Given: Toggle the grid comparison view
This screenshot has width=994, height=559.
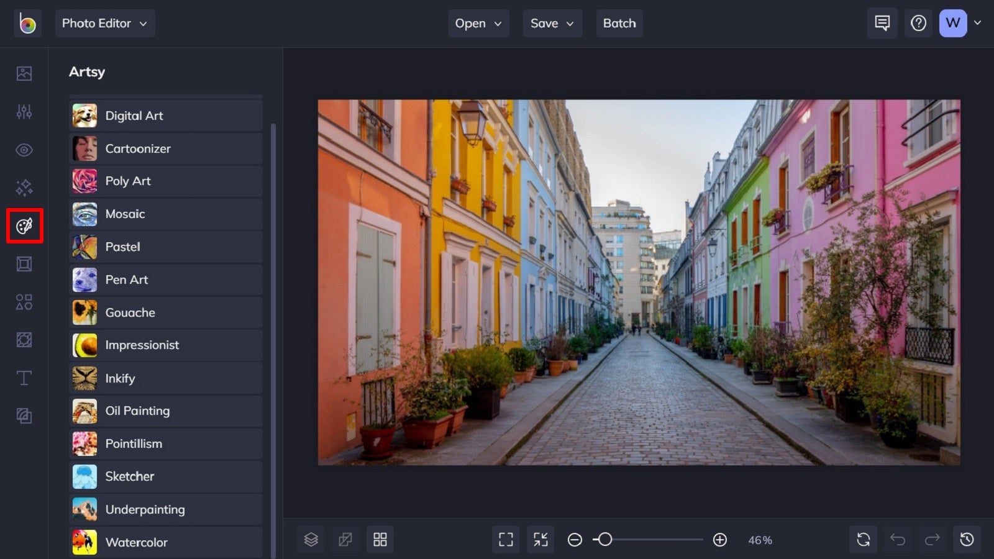Looking at the screenshot, I should pos(380,539).
